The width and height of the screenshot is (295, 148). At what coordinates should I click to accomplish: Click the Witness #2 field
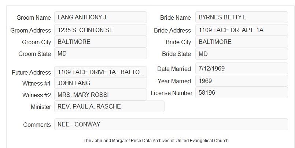pyautogui.click(x=100, y=95)
